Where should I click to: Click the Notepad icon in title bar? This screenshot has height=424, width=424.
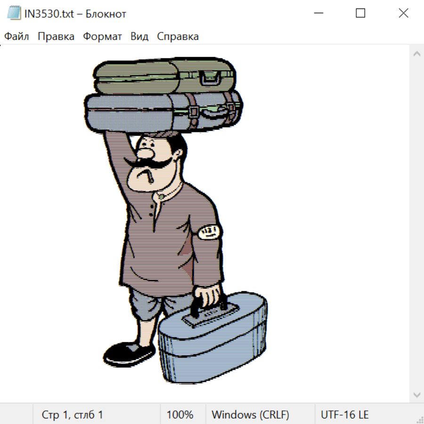14,14
